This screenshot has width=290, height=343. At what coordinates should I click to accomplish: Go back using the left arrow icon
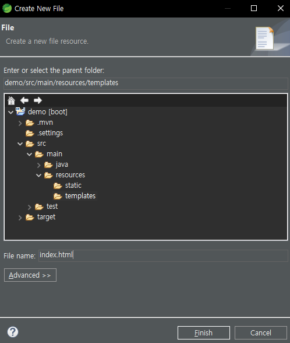tap(24, 100)
